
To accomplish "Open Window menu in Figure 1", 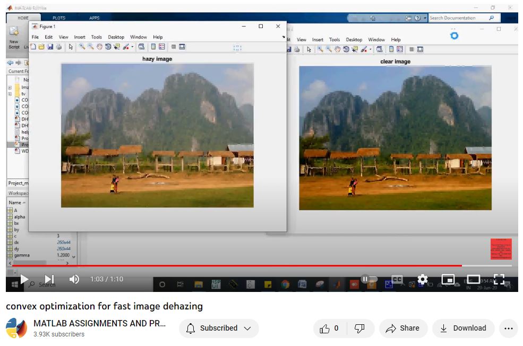I will [x=139, y=37].
